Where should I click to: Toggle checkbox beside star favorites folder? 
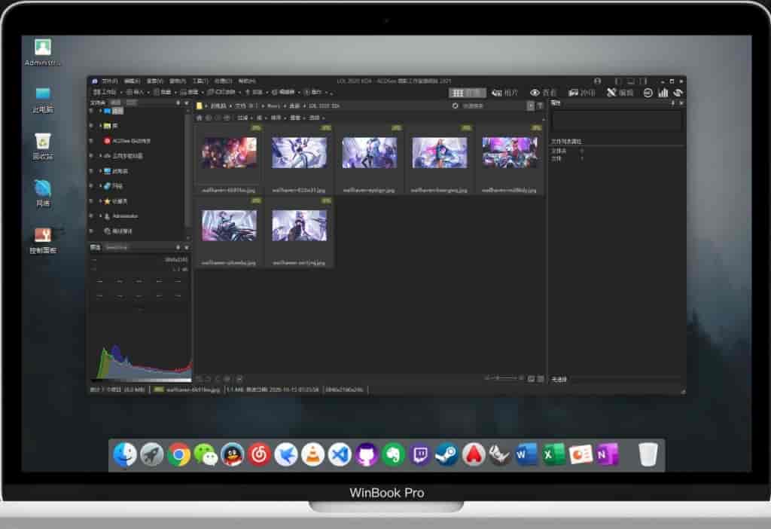click(91, 201)
